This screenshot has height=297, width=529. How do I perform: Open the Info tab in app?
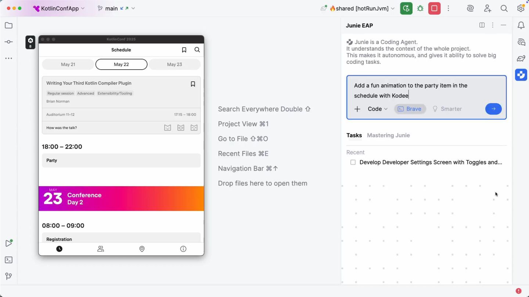[183, 249]
